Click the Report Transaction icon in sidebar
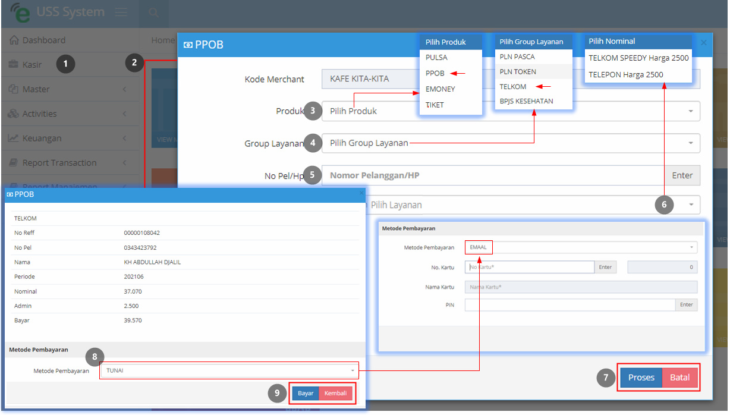Viewport: 730px width, 415px height. pyautogui.click(x=14, y=163)
